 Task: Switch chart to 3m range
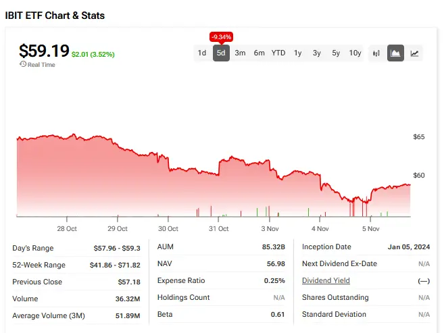click(x=240, y=53)
